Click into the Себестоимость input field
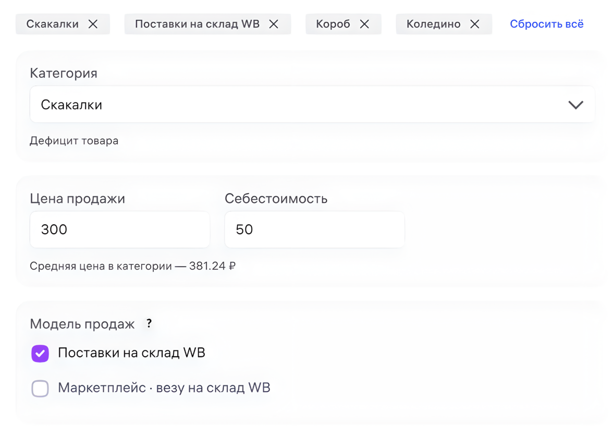613x435 pixels. tap(314, 229)
